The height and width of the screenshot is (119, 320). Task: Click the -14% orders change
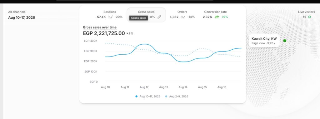click(x=191, y=17)
